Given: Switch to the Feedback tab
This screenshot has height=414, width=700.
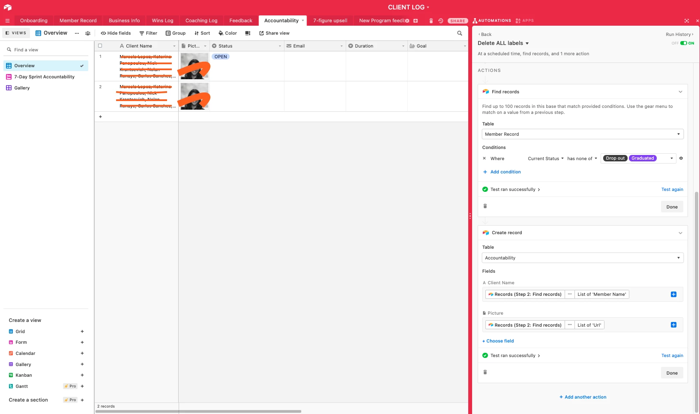Looking at the screenshot, I should 241,21.
